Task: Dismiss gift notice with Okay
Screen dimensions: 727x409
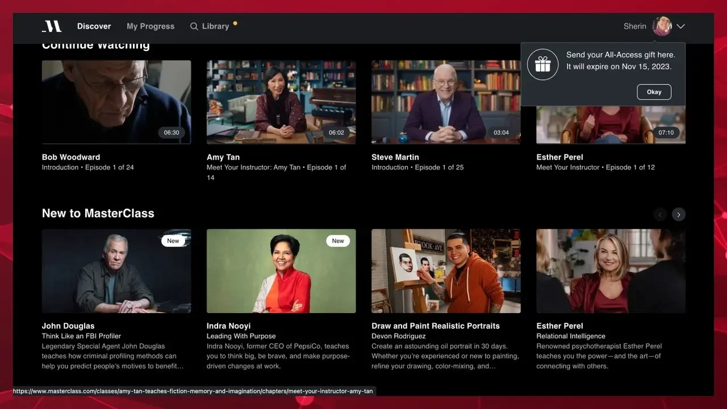Action: (654, 92)
